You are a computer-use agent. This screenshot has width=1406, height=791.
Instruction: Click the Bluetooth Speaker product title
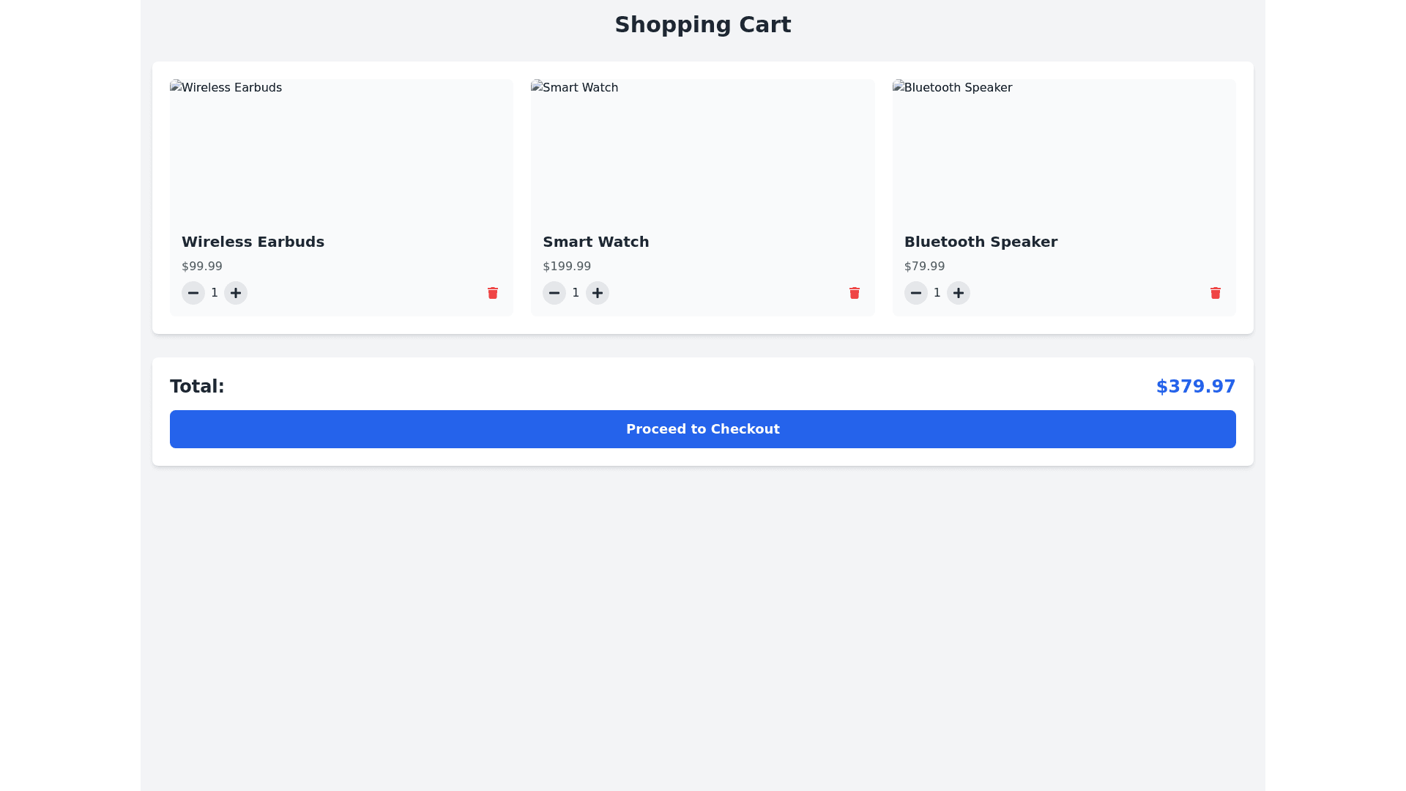[x=981, y=242]
